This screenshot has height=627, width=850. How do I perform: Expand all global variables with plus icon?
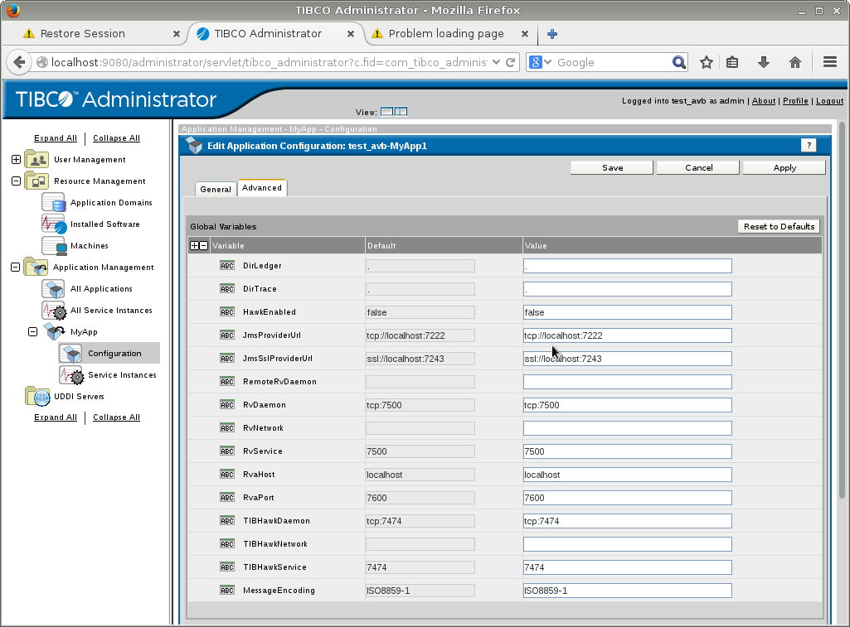195,246
